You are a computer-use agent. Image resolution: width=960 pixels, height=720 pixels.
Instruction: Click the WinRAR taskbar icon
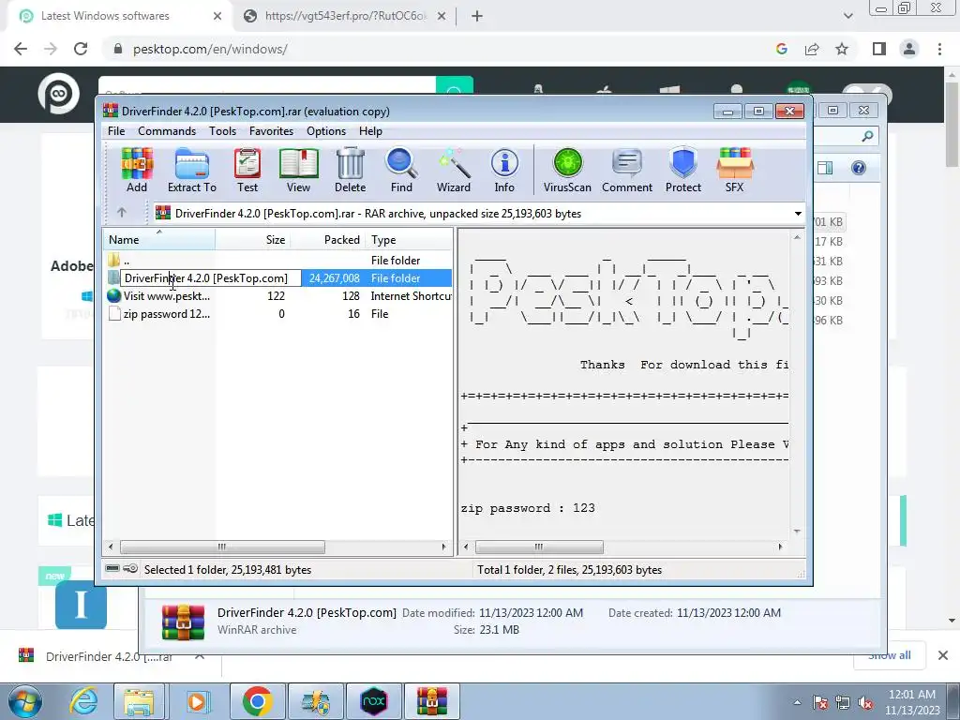click(431, 701)
